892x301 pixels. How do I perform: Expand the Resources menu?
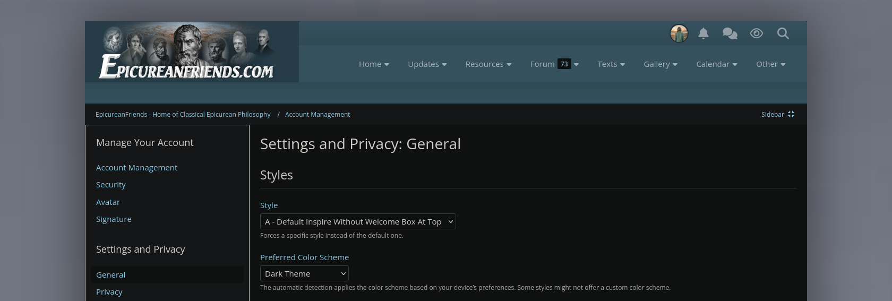(x=488, y=64)
